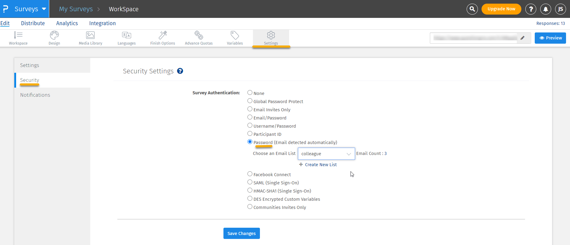Open the Media Library icon
570x245 pixels.
(90, 35)
